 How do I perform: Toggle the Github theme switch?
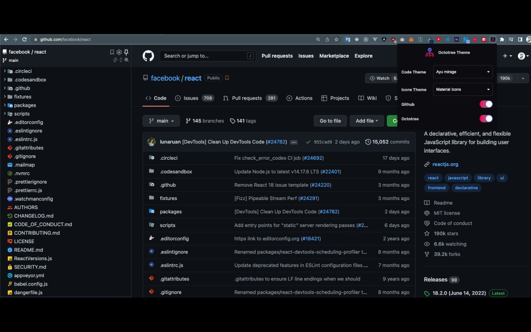(x=486, y=104)
